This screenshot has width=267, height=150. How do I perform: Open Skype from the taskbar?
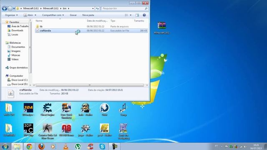coord(102,146)
